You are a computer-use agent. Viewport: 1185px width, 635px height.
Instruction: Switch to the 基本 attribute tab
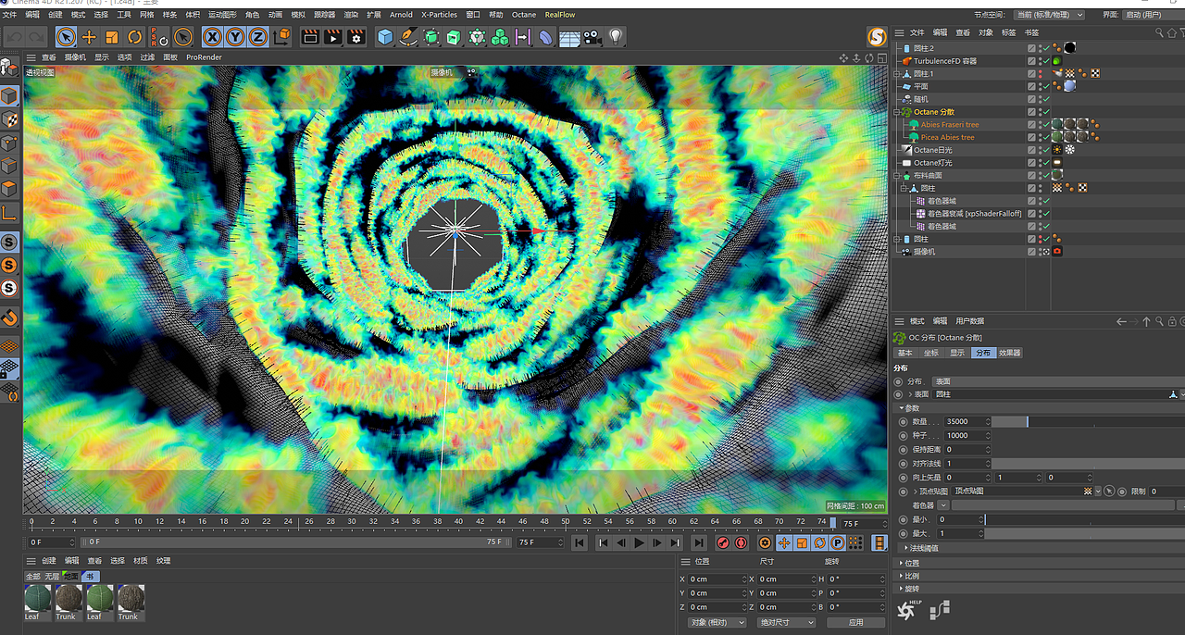tap(904, 353)
